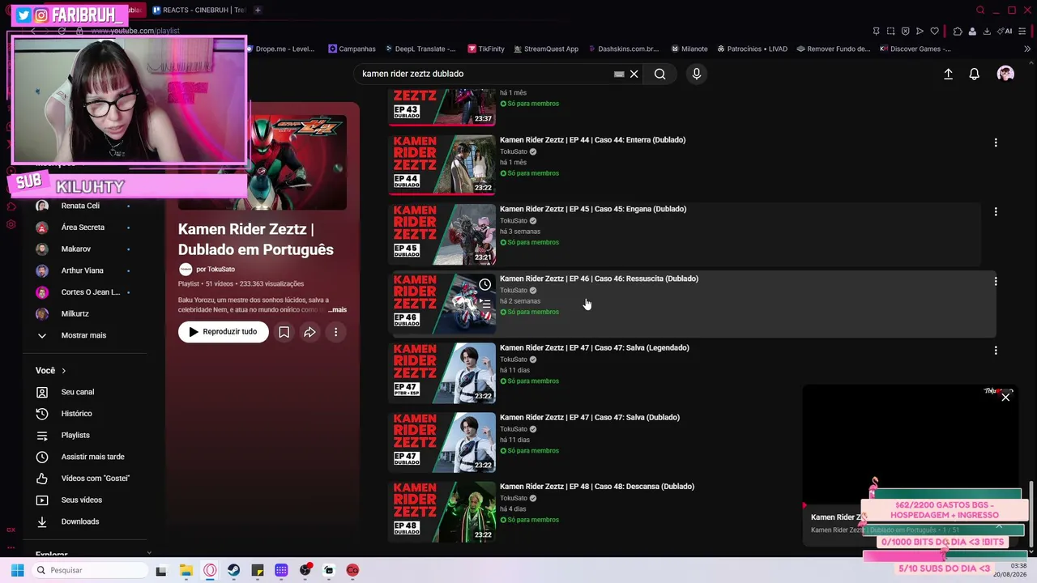This screenshot has width=1037, height=583.
Task: Click Reproduzir tudo button
Action: [223, 332]
